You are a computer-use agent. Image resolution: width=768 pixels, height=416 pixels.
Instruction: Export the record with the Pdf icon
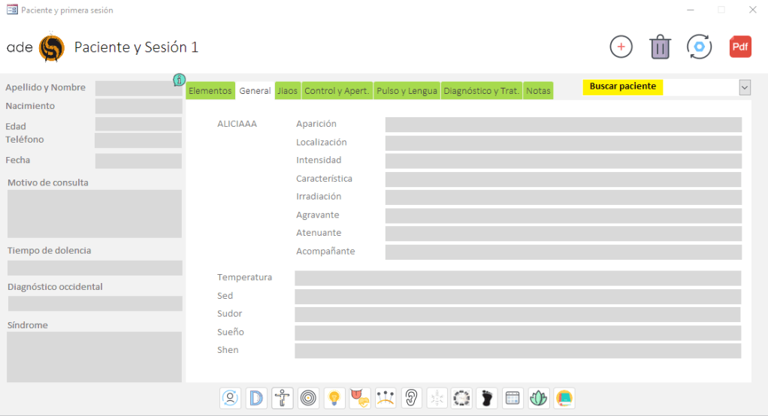pyautogui.click(x=740, y=47)
